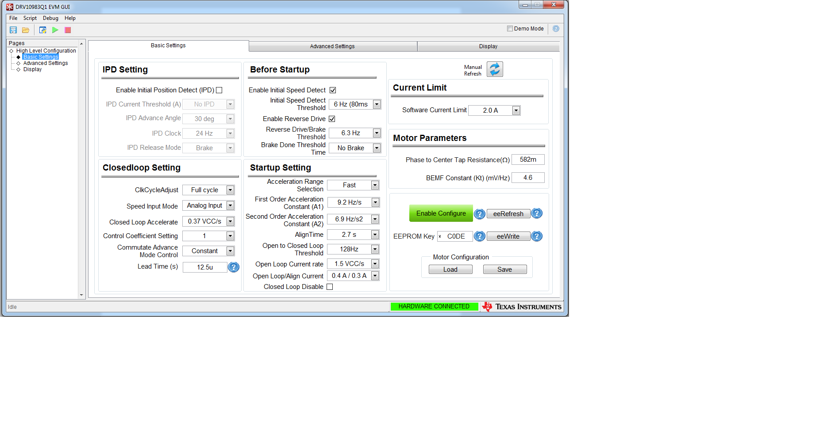
Task: Open help icon right of EEPROM Key field
Action: tap(480, 236)
